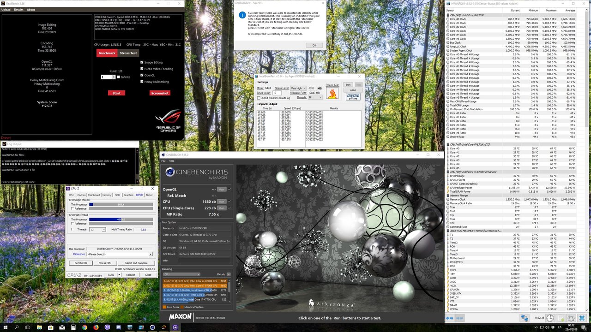Open CPU-Z Threads count dropdown
Screen dimensions: 591x332
(97, 230)
